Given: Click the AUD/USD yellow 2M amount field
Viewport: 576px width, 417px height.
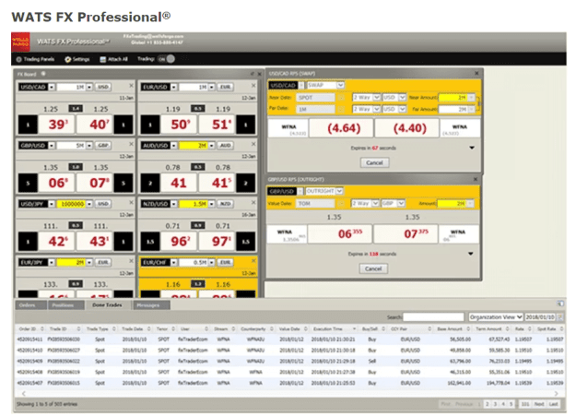Looking at the screenshot, I should pos(194,146).
